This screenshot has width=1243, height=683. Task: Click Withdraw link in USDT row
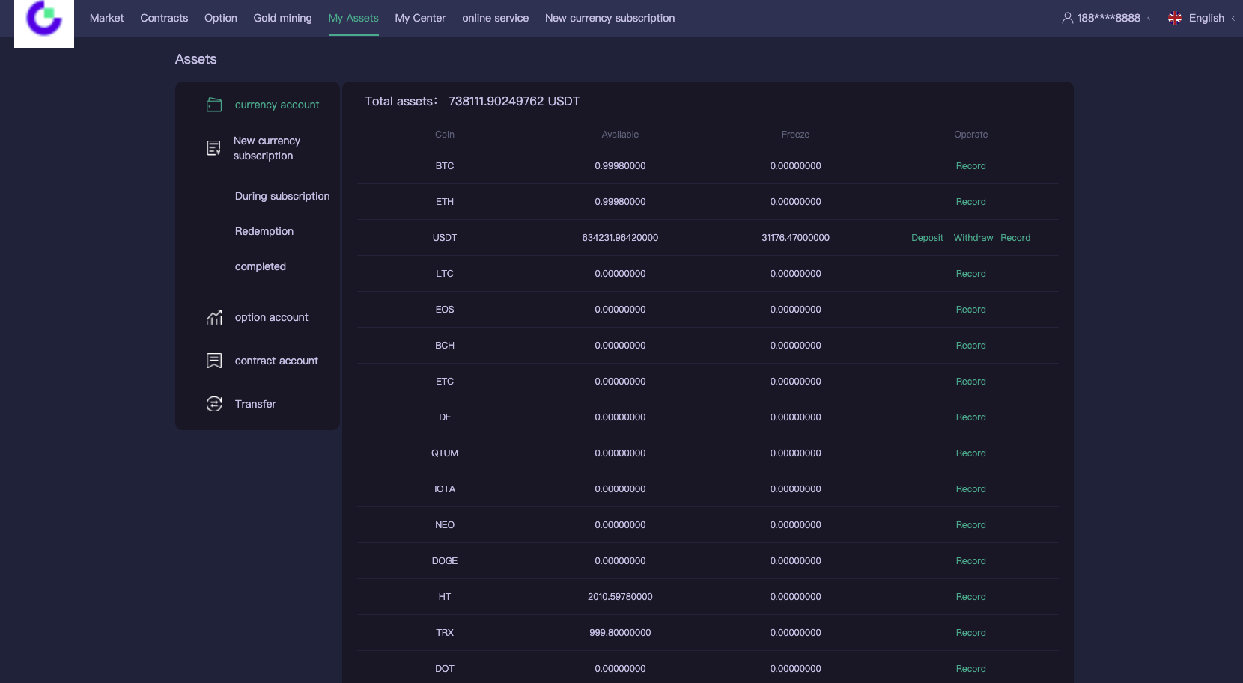pyautogui.click(x=973, y=238)
